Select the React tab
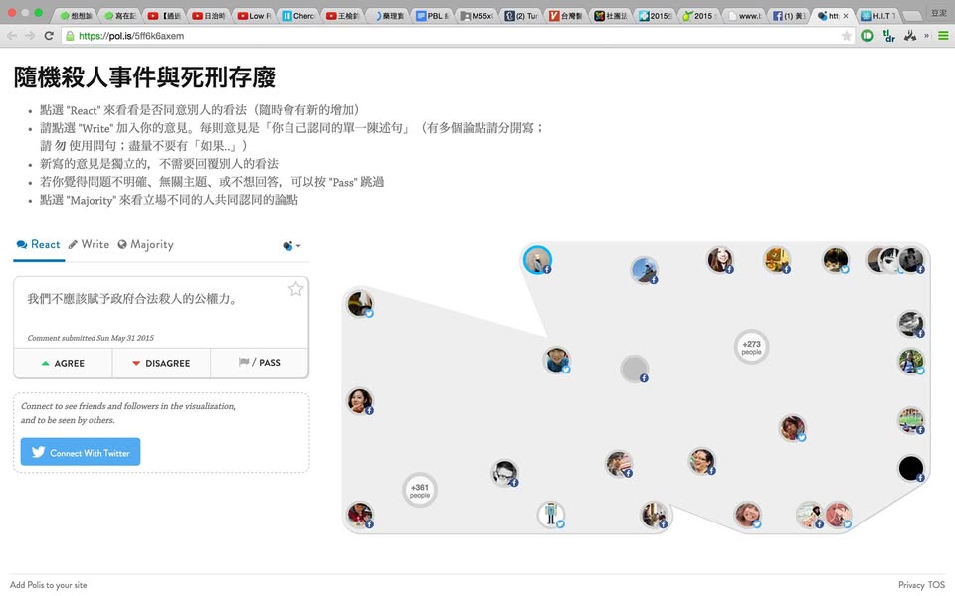Viewport: 955px width, 596px height. pyautogui.click(x=39, y=244)
